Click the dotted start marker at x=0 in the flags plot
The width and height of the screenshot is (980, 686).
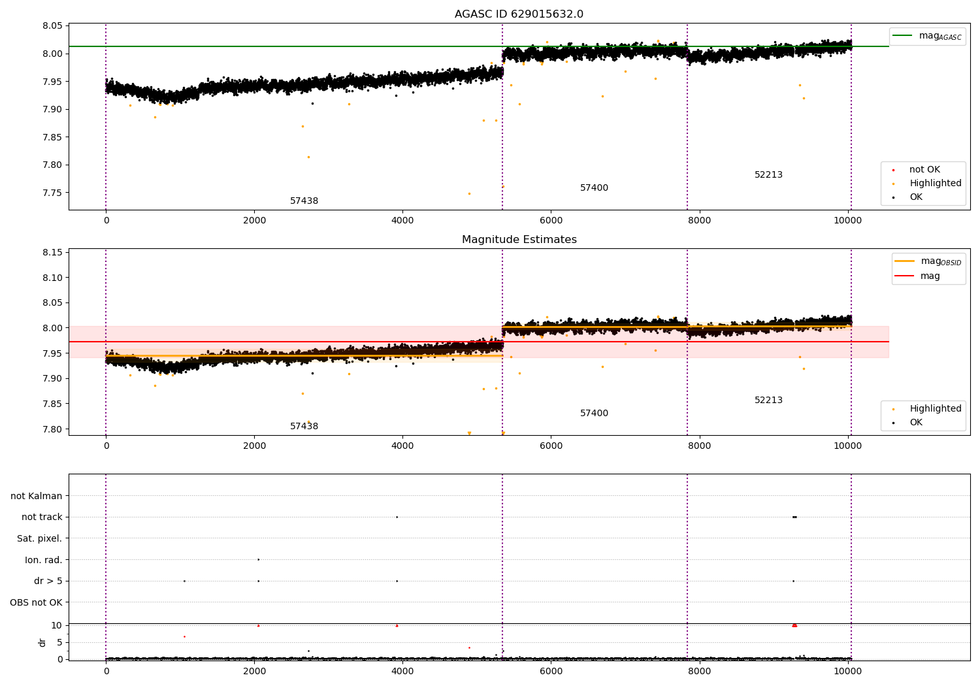click(106, 567)
